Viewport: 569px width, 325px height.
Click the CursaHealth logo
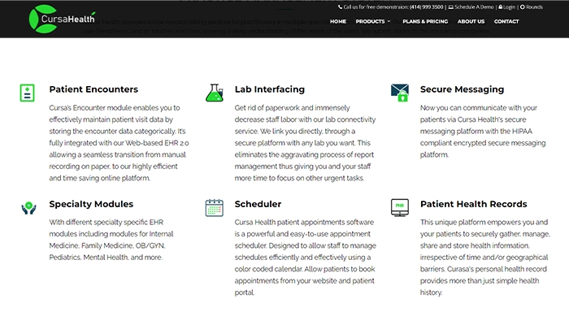tap(62, 19)
